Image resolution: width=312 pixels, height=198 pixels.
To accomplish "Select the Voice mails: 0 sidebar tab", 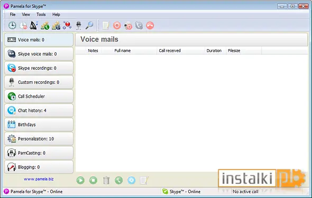I will tap(39, 40).
